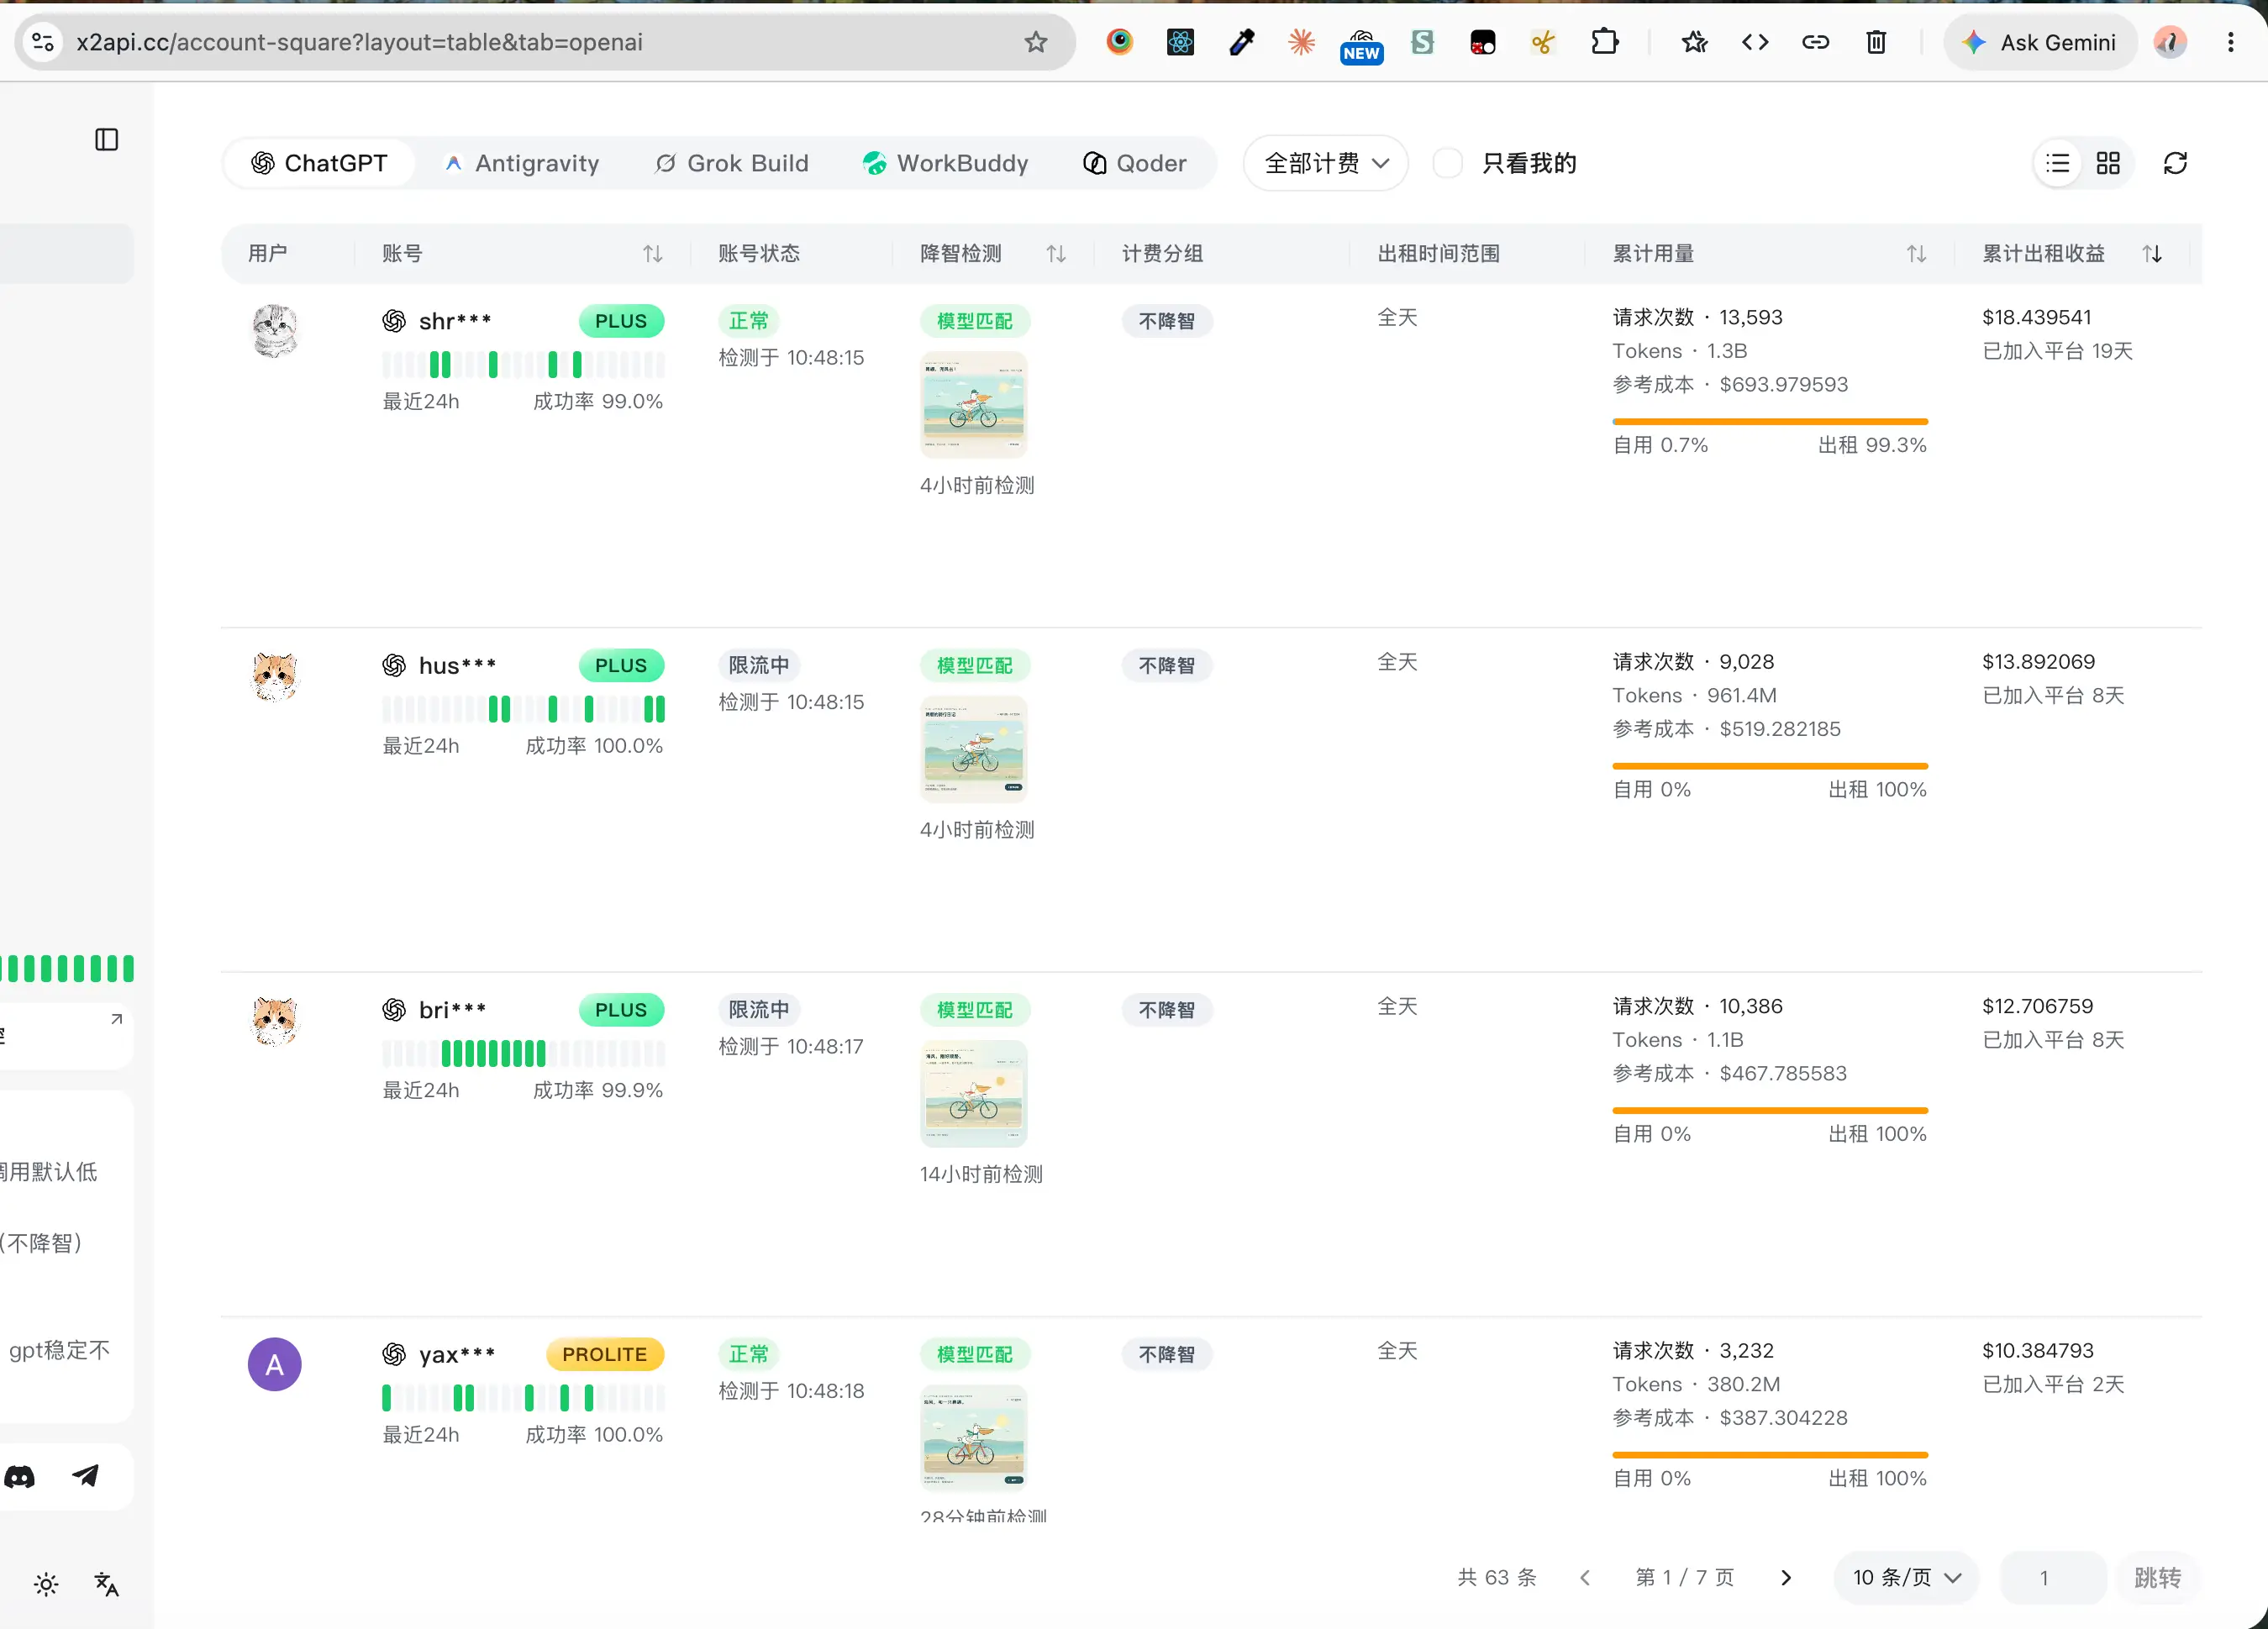The image size is (2268, 1629).
Task: Click the link chain toolbar icon
Action: pyautogui.click(x=1815, y=42)
